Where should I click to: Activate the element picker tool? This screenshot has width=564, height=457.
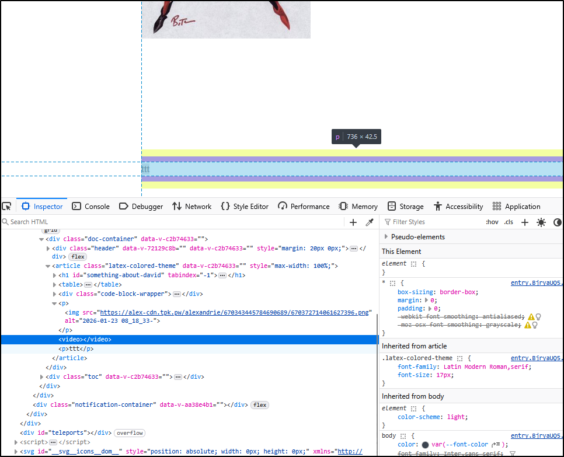[x=6, y=206]
